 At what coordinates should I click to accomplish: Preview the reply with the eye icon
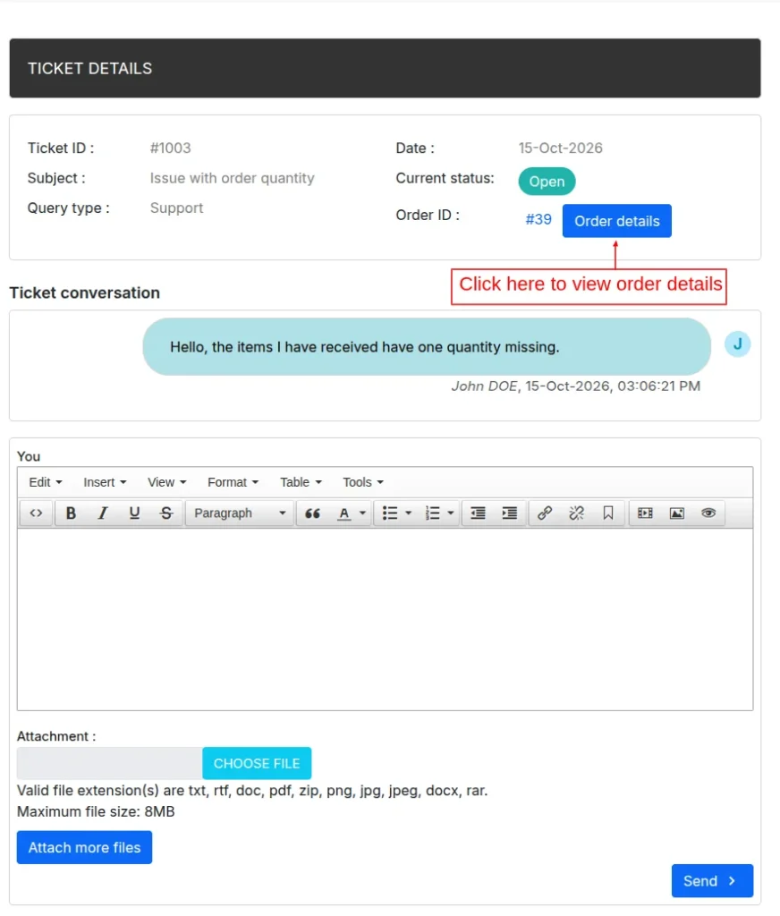[708, 513]
